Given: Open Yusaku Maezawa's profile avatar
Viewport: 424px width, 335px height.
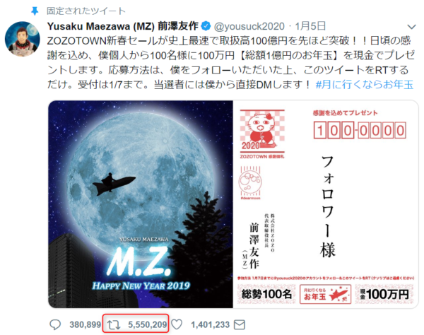Looking at the screenshot, I should (23, 39).
